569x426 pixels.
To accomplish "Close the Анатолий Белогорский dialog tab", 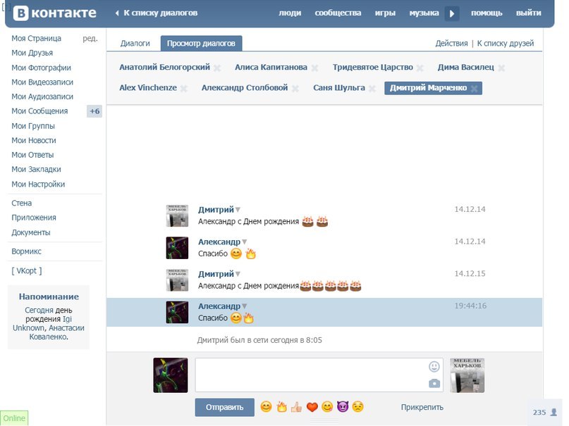I will pos(217,68).
